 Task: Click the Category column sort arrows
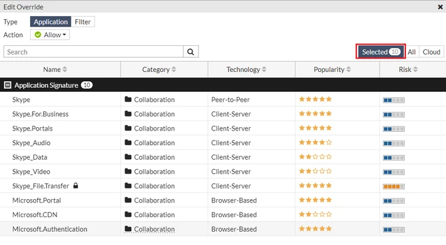174,69
